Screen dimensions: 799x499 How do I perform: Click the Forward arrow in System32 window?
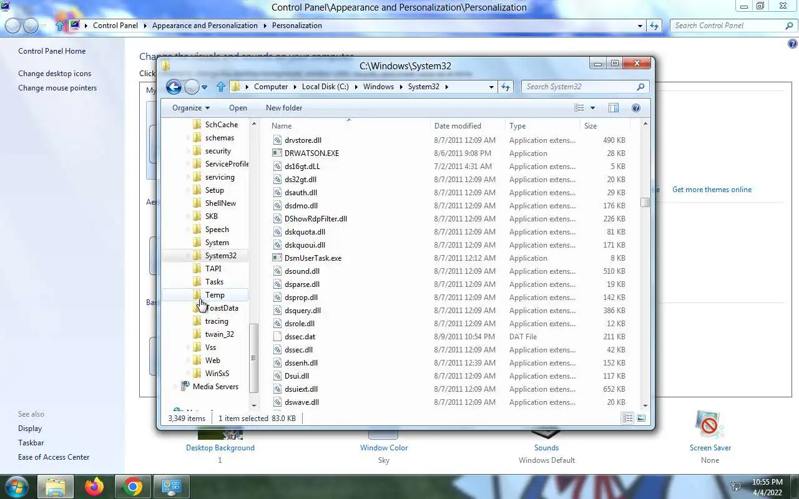[x=192, y=87]
